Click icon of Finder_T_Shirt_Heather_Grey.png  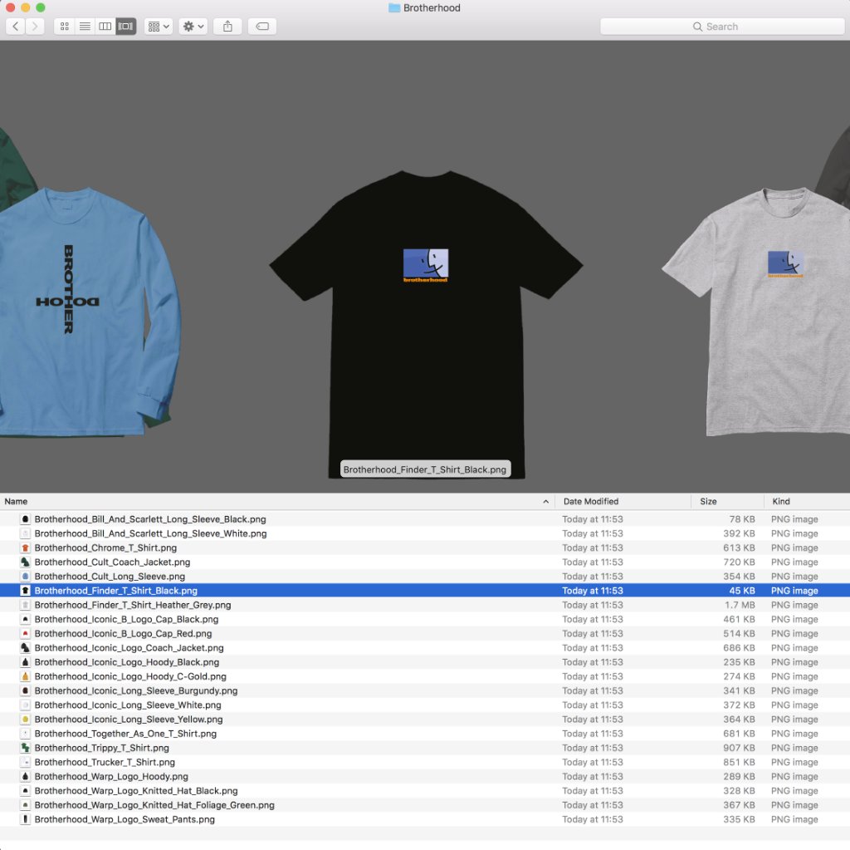25,605
